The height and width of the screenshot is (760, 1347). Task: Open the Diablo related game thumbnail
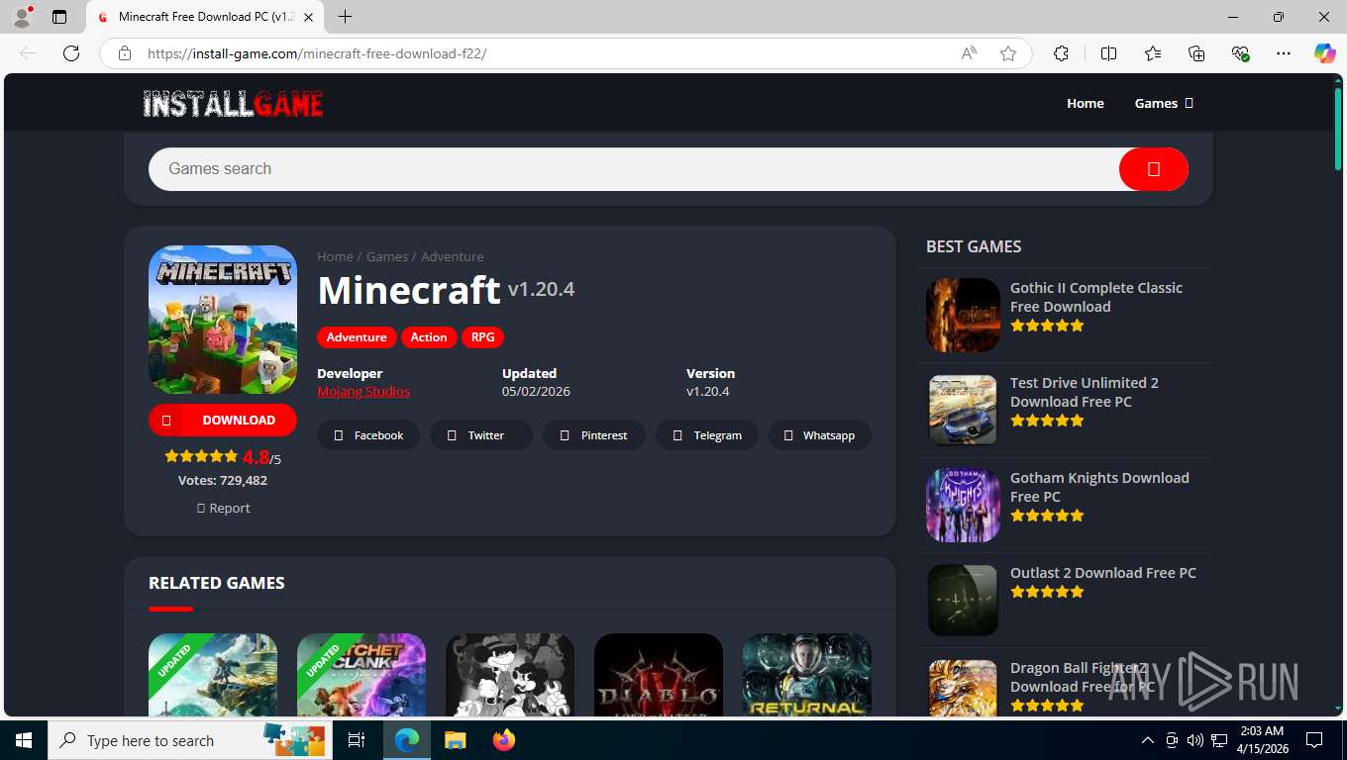pos(659,675)
